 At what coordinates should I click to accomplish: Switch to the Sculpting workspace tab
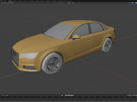[20, 1]
